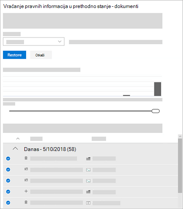183x209 pixels.
Task: Open the date selection dropdown
Action: click(34, 42)
